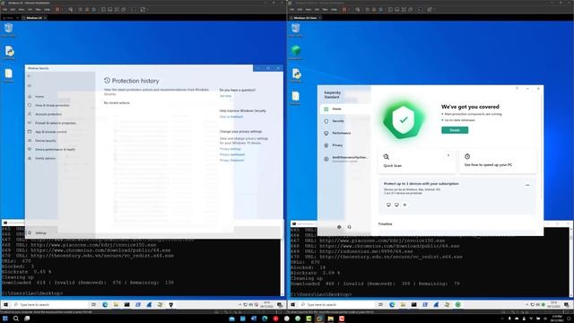Open Family options in Windows Security
Screen dimensions: 574x323
click(x=45, y=158)
